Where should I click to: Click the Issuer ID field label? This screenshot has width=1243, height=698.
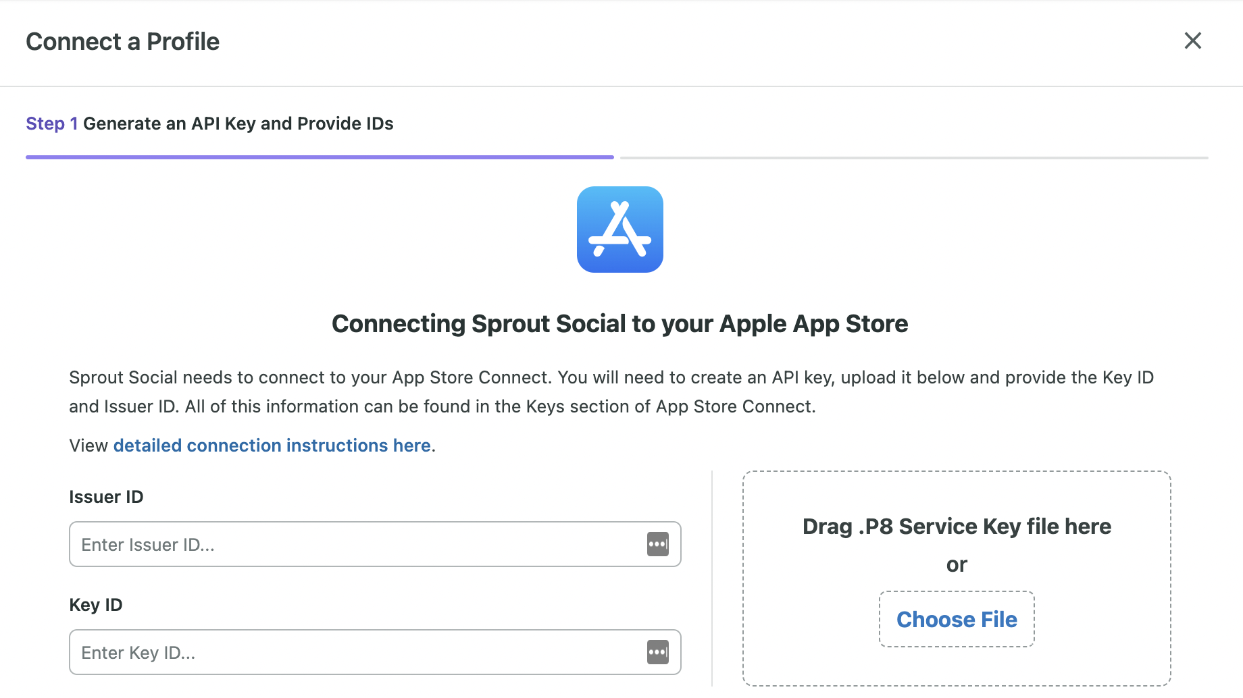click(106, 497)
